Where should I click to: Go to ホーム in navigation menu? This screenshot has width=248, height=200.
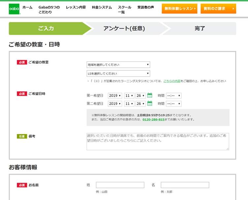point(27,7)
